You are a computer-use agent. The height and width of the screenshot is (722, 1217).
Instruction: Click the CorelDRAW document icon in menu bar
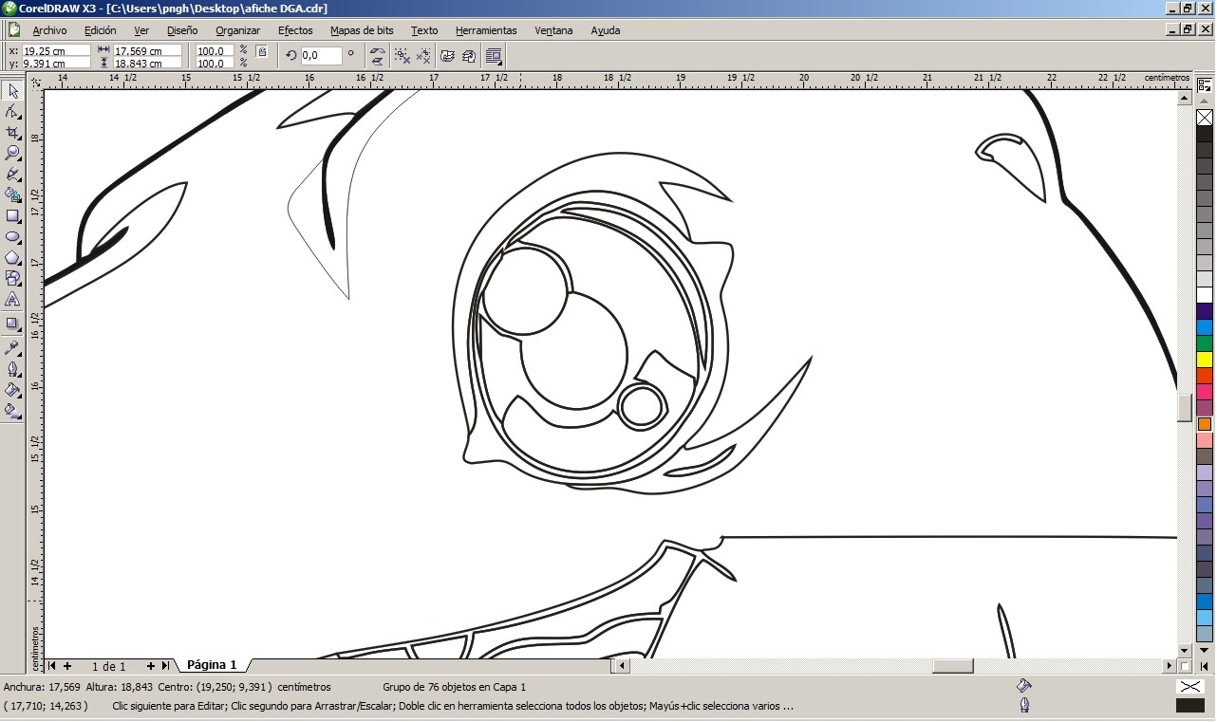coord(14,29)
